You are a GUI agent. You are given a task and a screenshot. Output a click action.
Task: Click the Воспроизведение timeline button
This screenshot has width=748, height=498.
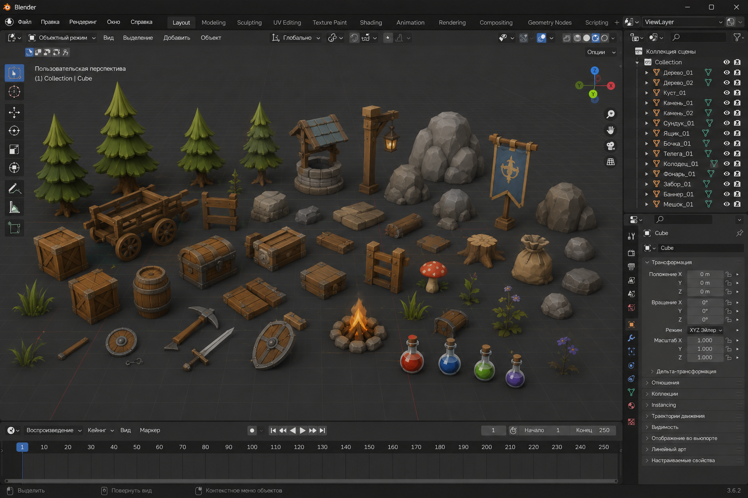tap(54, 430)
